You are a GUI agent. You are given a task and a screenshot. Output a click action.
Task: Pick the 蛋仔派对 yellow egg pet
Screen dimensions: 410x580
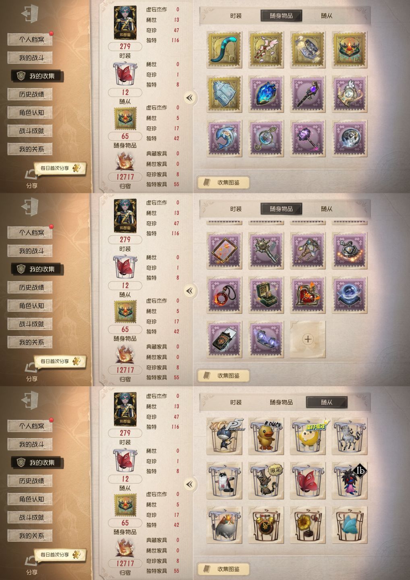308,436
